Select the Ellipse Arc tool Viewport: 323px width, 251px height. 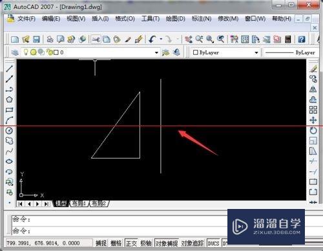(9, 171)
